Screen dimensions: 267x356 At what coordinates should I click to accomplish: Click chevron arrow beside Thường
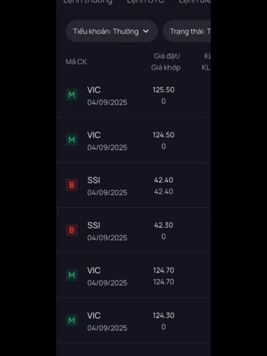click(x=146, y=31)
